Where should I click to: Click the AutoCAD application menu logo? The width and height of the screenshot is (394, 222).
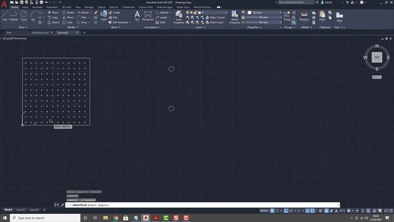4,4
